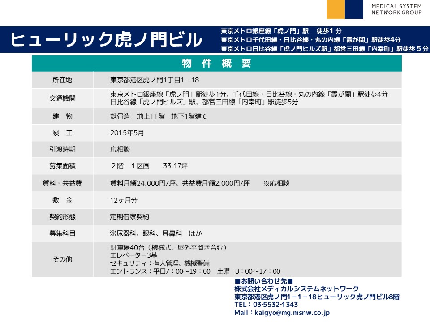The image size is (430, 322).
Task: Select the 定期借家契約 contract type
Action: click(x=129, y=217)
